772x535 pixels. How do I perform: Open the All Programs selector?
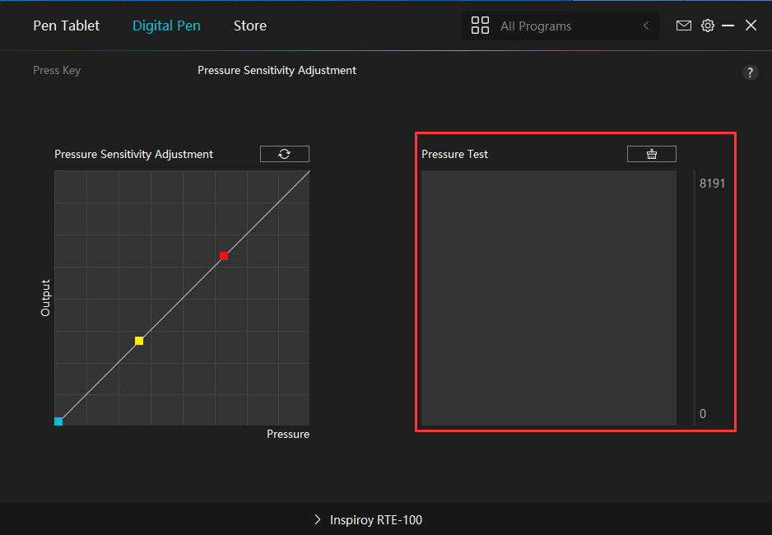coord(560,26)
